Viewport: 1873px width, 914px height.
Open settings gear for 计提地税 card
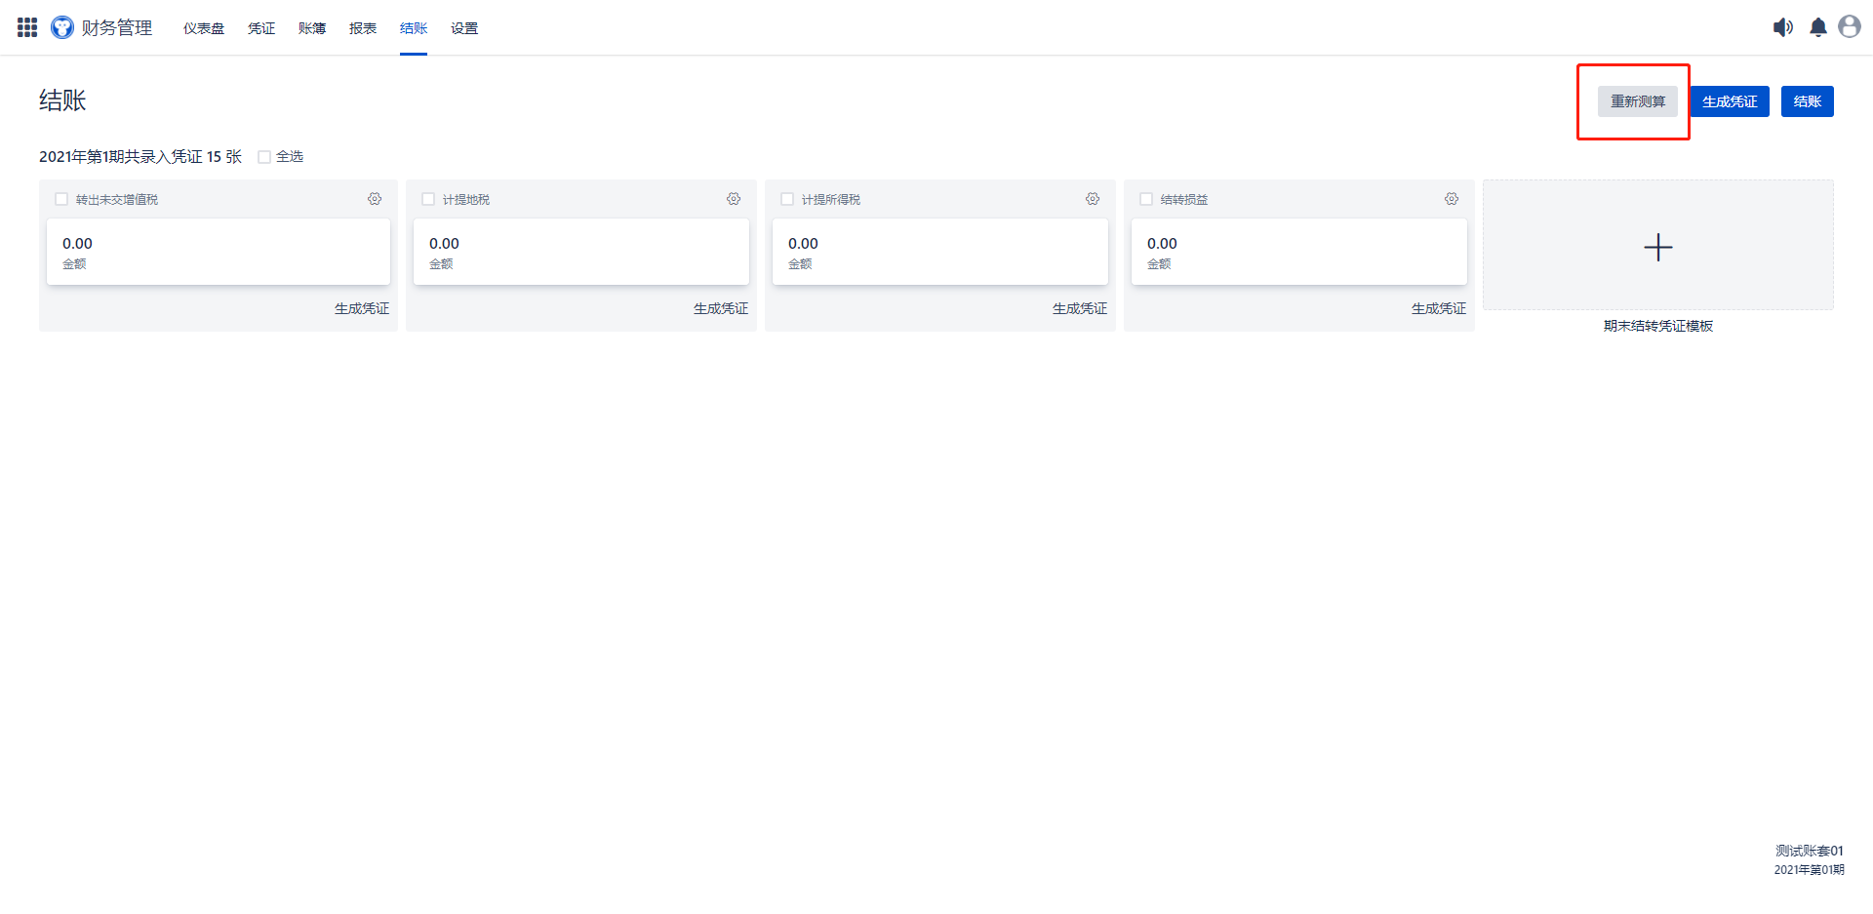(734, 199)
